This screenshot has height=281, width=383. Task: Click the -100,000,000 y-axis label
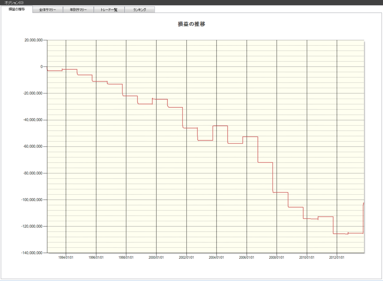click(32, 200)
